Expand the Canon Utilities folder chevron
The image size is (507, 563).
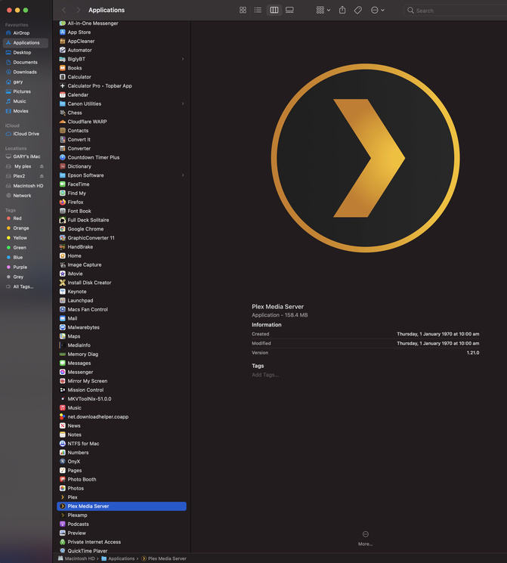(183, 104)
